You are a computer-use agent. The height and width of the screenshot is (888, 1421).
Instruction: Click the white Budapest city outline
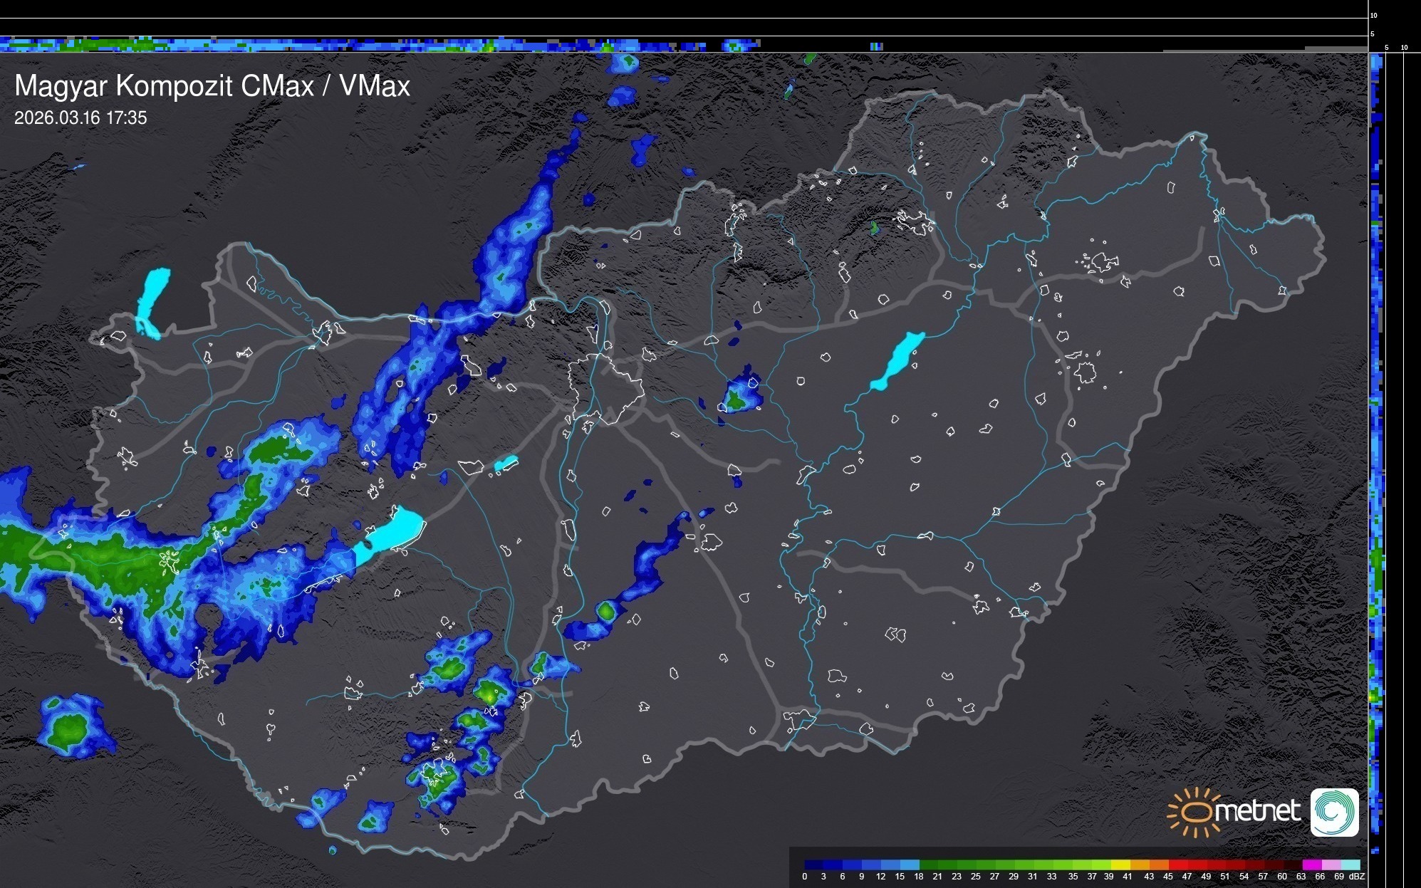pos(605,388)
